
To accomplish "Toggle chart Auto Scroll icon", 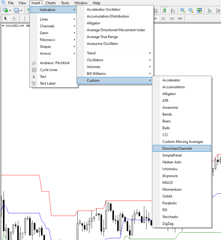I will [210, 10].
